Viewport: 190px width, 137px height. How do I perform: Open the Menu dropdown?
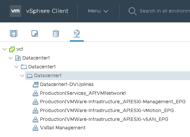pos(98,11)
